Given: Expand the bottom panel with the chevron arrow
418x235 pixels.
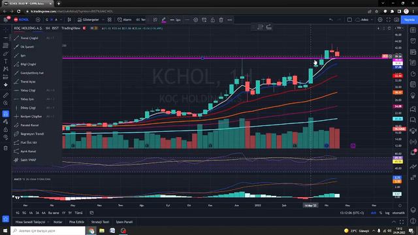Looking at the screenshot, I should coord(394,222).
